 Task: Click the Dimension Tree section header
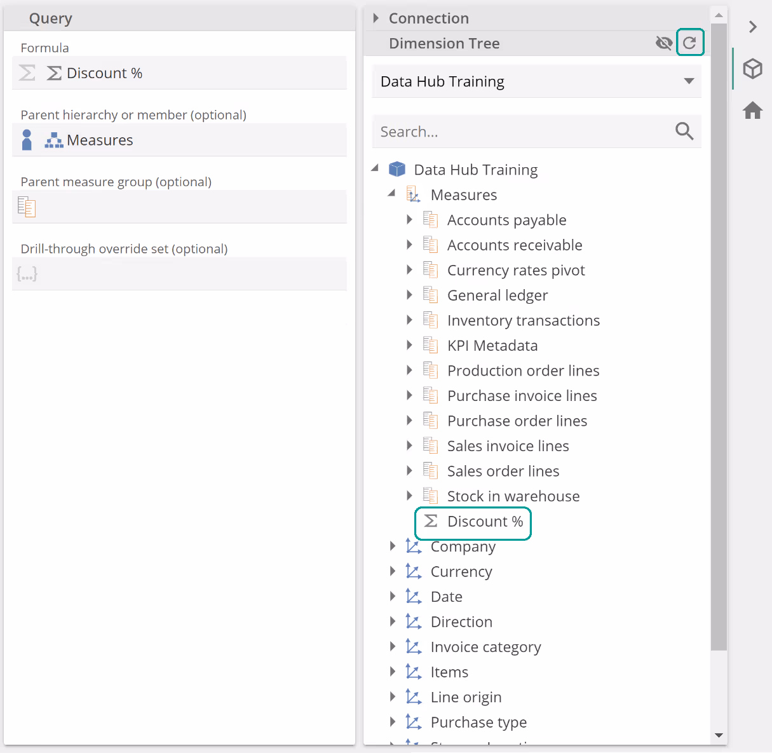pos(444,43)
